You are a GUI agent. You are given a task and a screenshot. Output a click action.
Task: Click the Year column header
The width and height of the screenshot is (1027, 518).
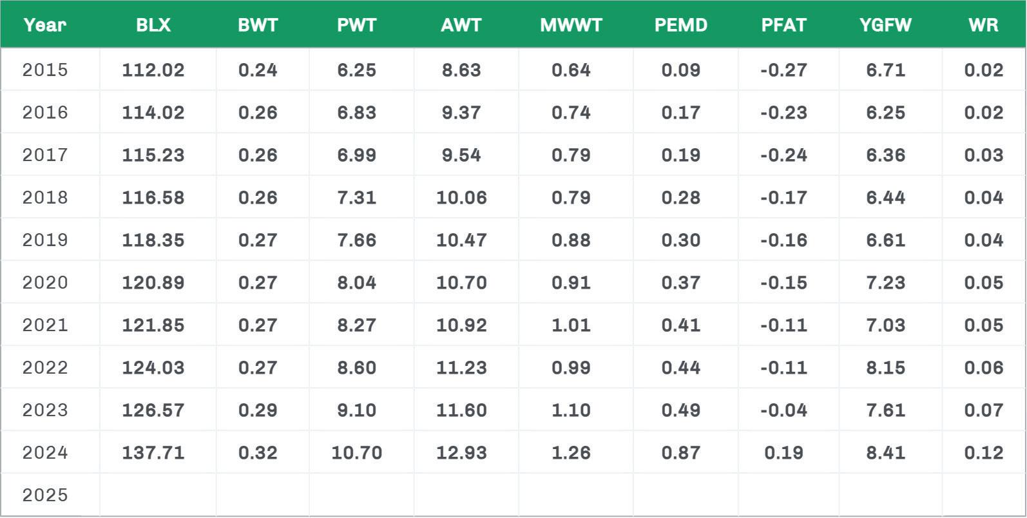pyautogui.click(x=44, y=25)
